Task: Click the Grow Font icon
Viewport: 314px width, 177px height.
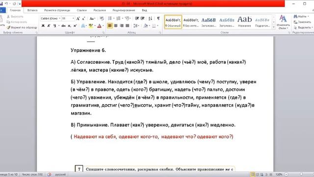Action: (78, 19)
